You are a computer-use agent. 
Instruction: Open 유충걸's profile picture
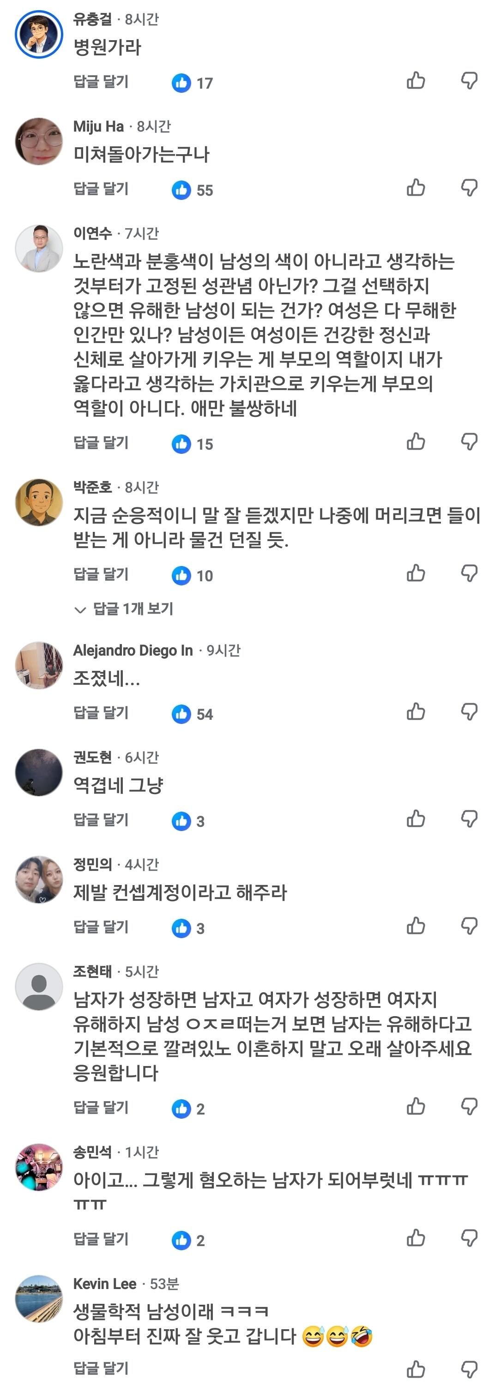click(x=39, y=35)
